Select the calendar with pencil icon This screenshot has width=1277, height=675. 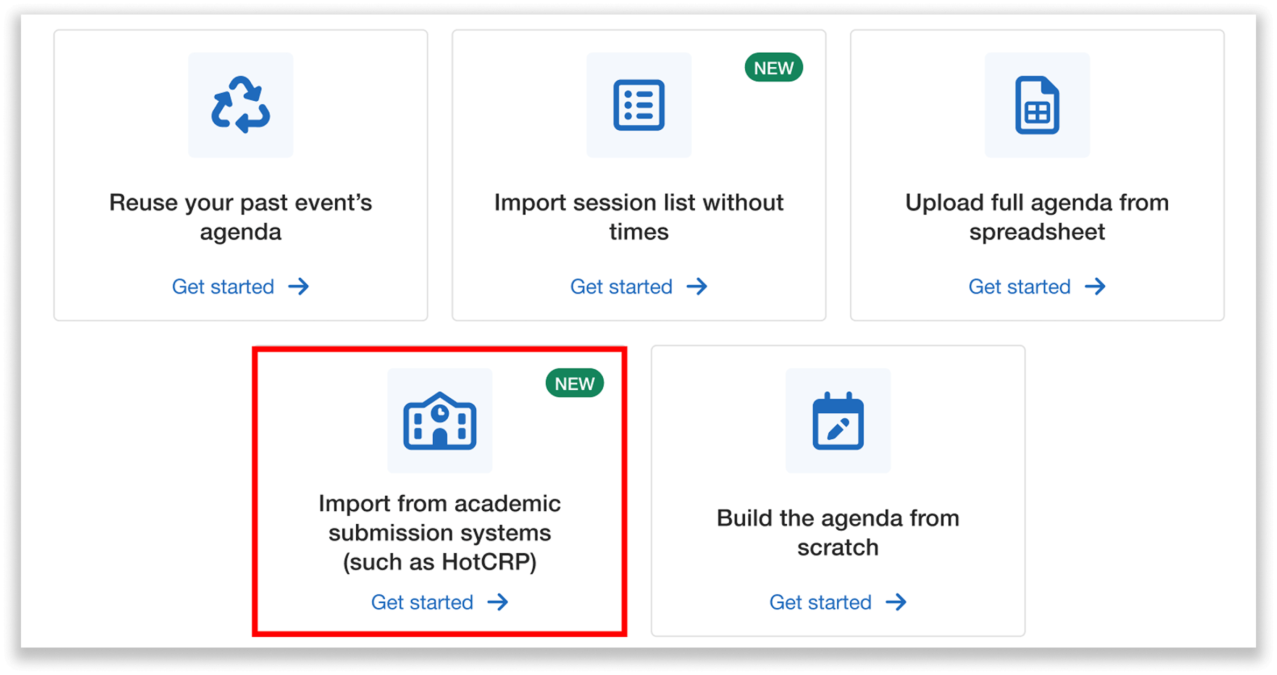click(x=838, y=422)
